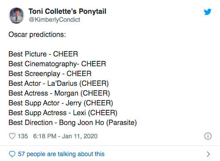220x161 pixels.
Task: Click the 'Best Actress - Morgan' line
Action: 59,93
